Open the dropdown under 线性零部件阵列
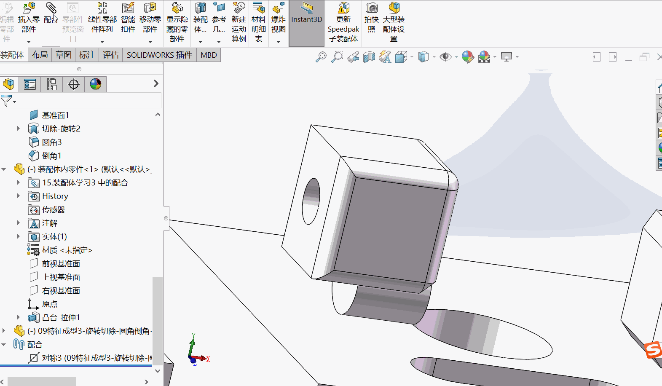This screenshot has width=662, height=386. click(x=102, y=42)
